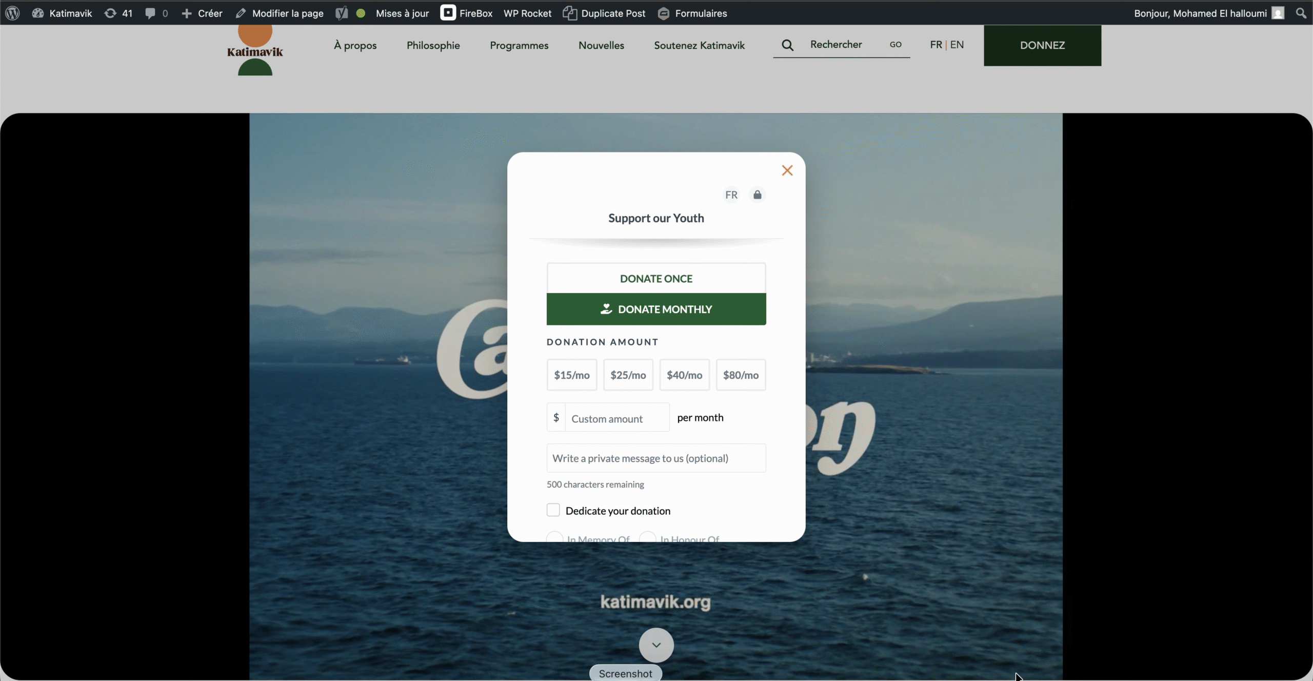Open the À propos menu item
The image size is (1313, 681).
point(355,45)
